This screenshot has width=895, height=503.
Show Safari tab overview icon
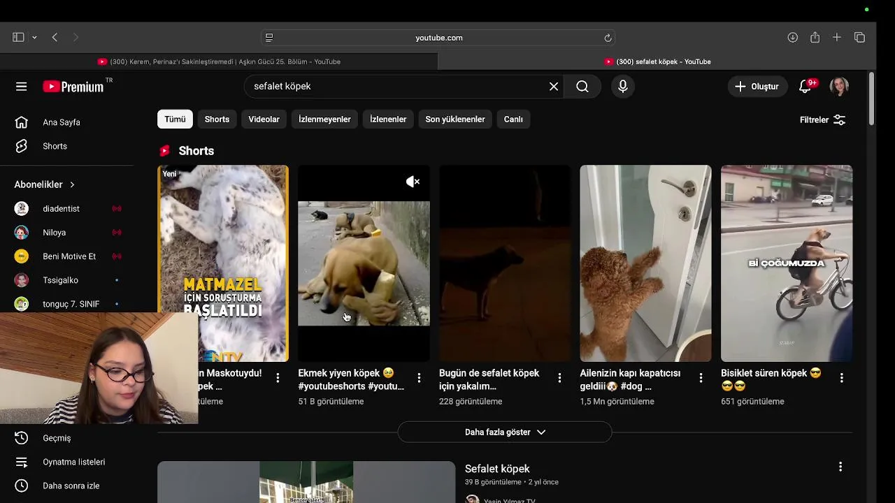859,38
